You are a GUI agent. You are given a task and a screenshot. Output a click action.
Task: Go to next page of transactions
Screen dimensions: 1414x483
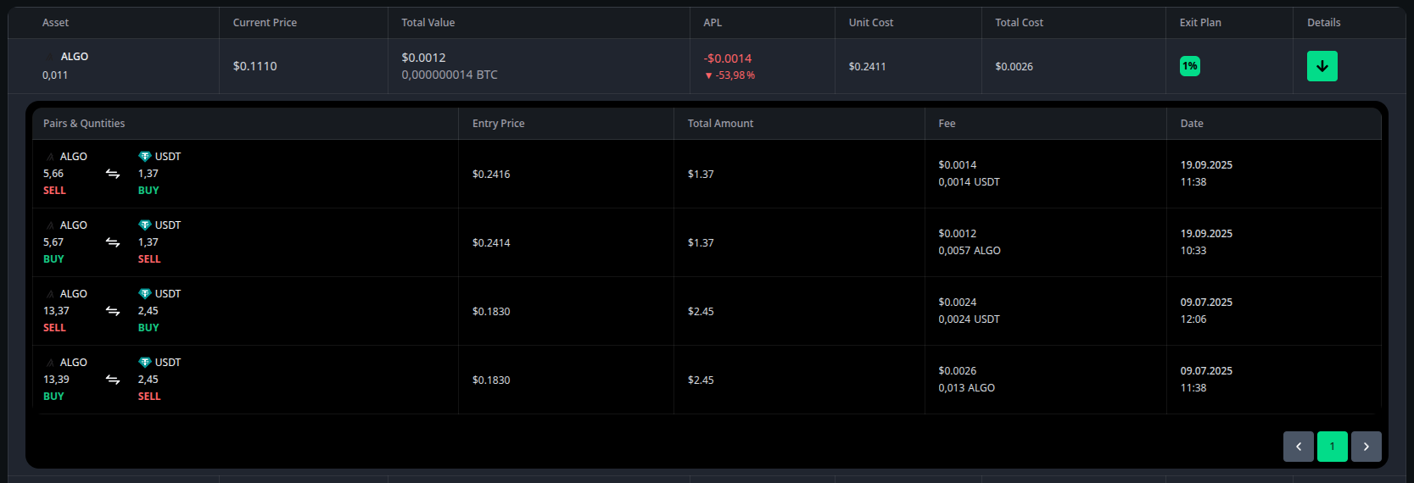pos(1366,447)
